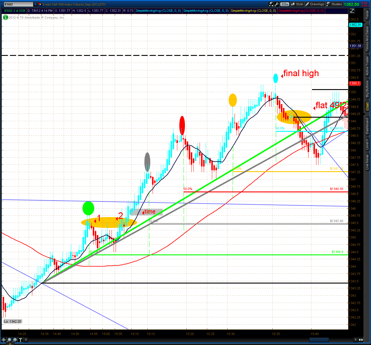Toggle the chart scale curve icon
371x345 pixels.
point(352,11)
